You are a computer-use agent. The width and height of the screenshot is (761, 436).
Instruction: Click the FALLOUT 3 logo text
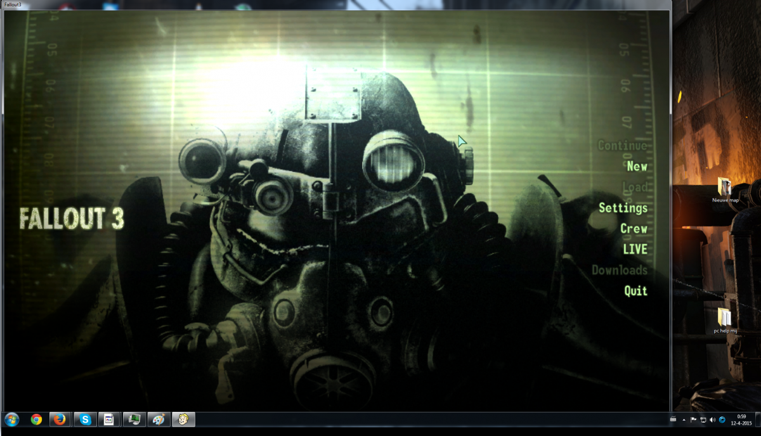(72, 218)
